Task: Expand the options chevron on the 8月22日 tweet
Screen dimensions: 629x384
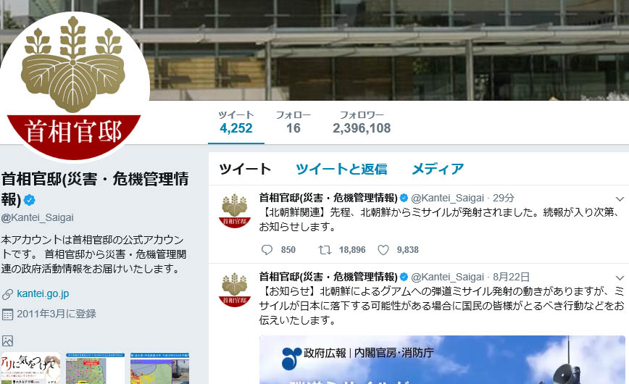Action: tap(620, 278)
